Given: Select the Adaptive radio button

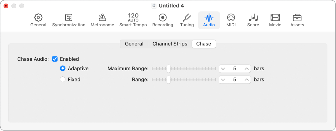Looking at the screenshot, I should click(63, 68).
